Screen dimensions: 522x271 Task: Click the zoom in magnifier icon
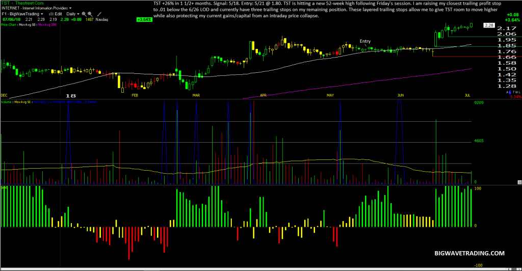pyautogui.click(x=84, y=14)
